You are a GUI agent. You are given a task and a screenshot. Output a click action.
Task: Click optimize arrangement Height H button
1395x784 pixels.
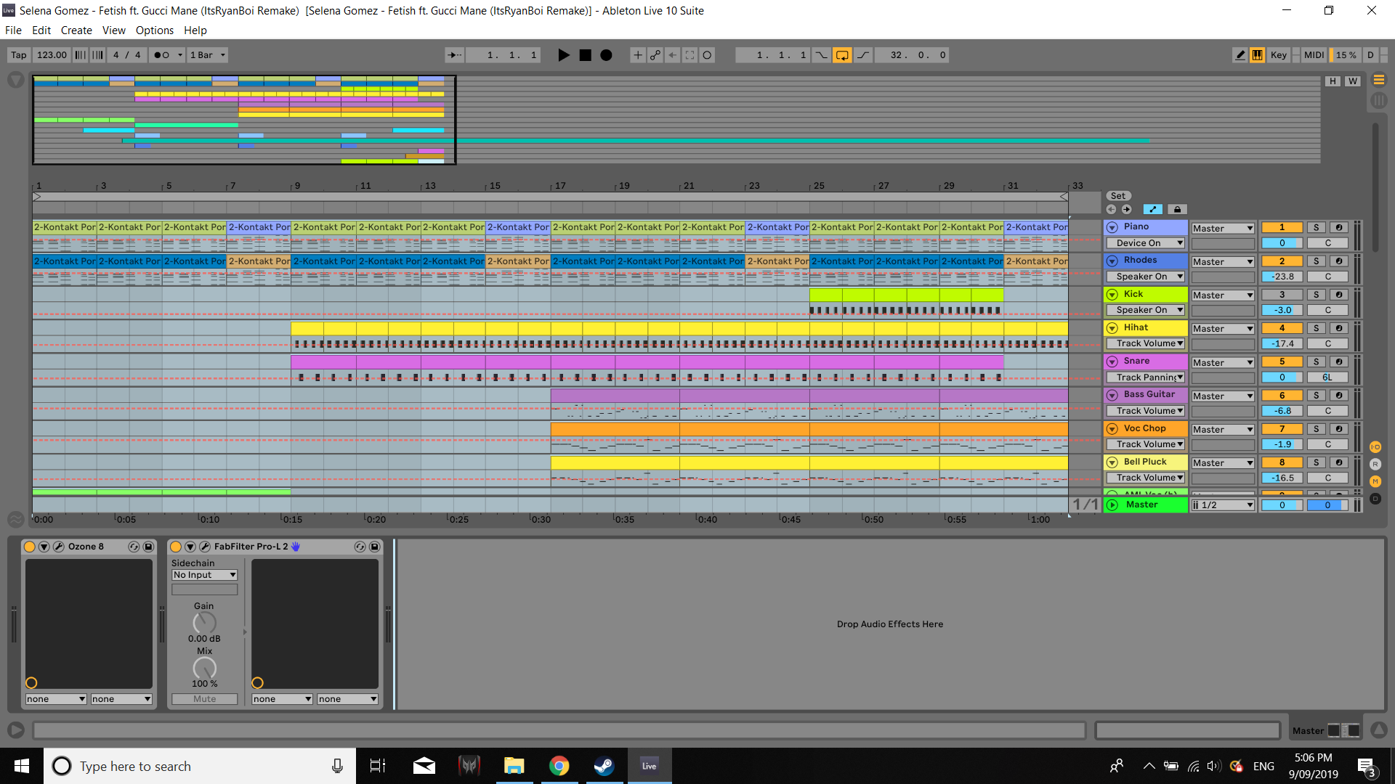click(x=1333, y=81)
